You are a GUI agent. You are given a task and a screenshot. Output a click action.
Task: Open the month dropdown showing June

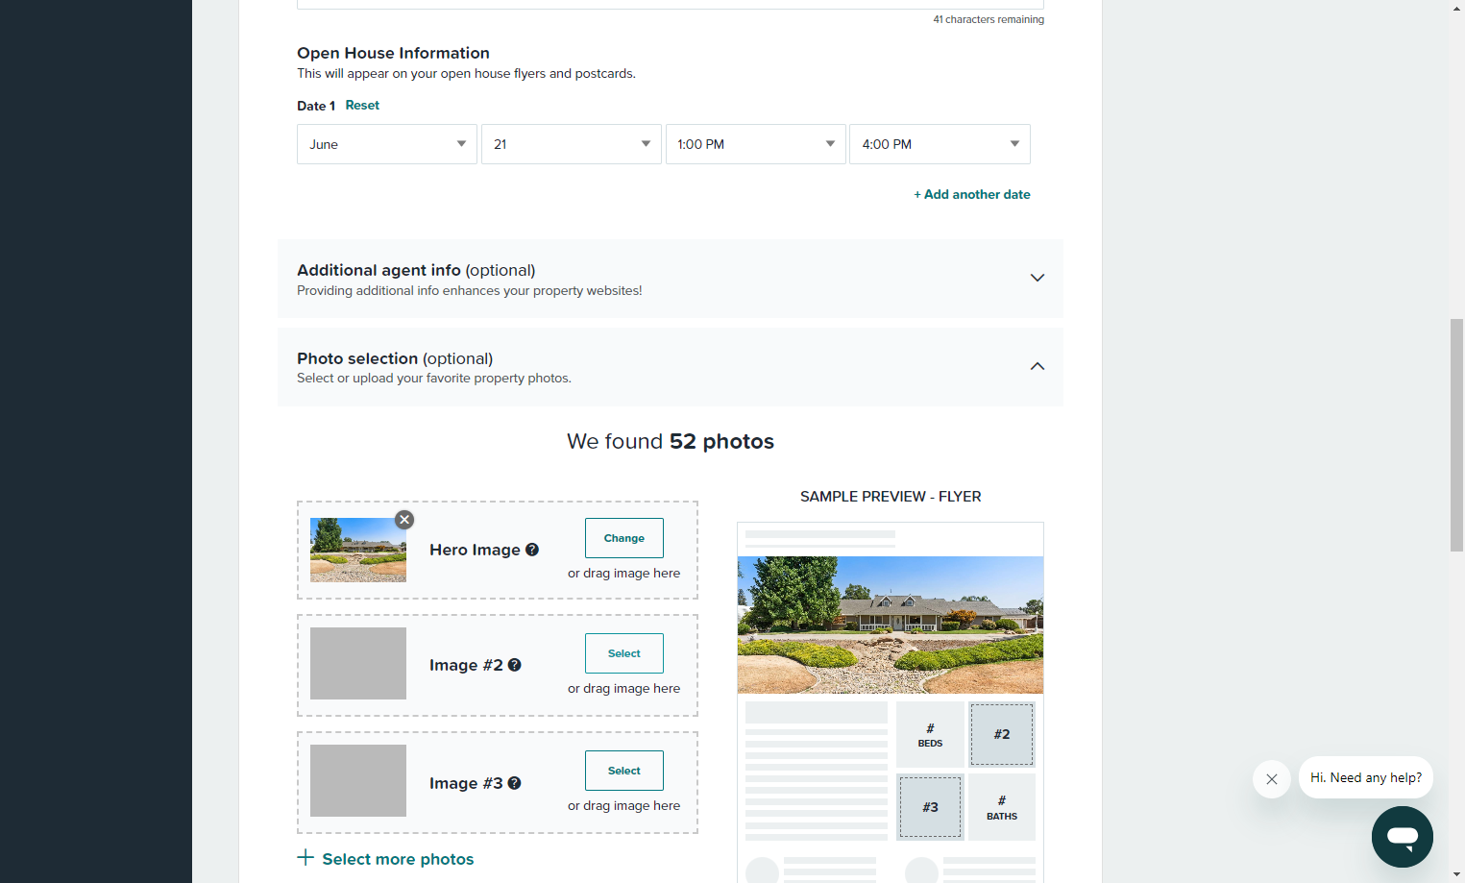coord(387,144)
